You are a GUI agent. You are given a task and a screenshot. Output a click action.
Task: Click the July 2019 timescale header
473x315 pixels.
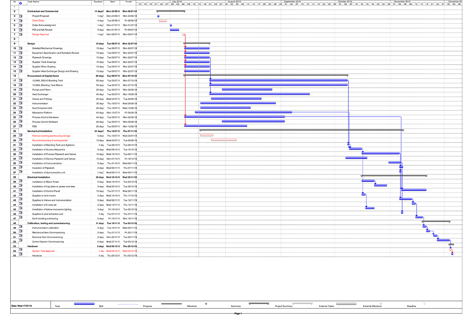tap(176, 2)
